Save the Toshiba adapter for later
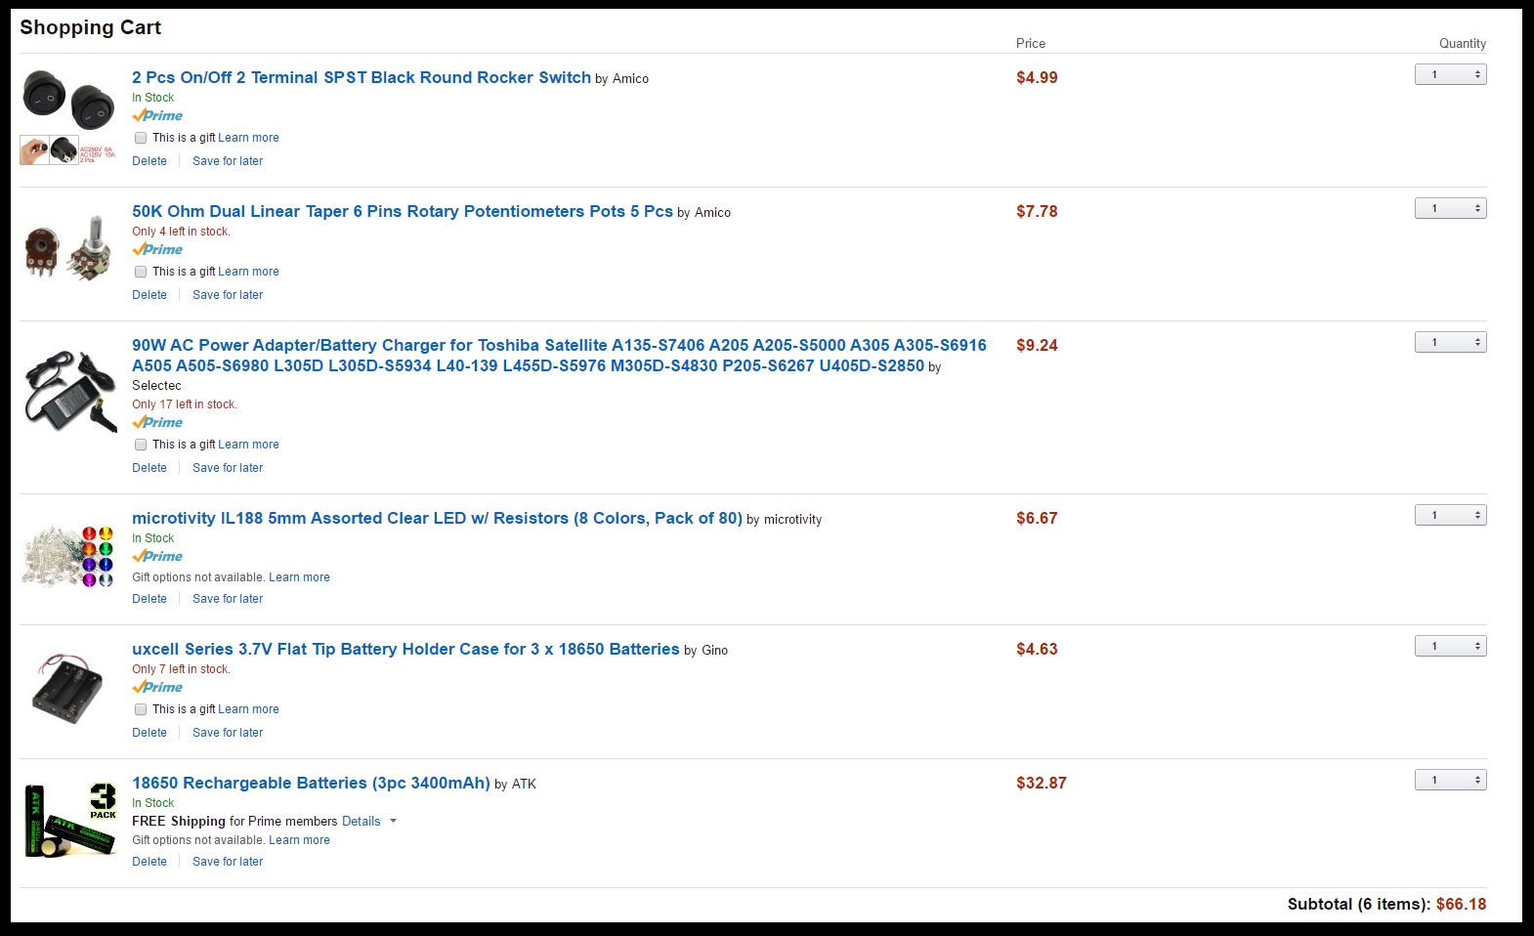The image size is (1534, 936). click(x=228, y=468)
